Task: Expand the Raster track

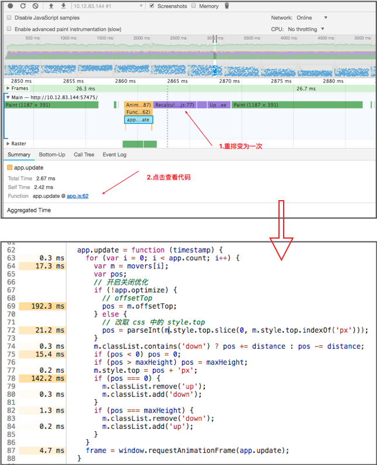Action: click(x=8, y=144)
